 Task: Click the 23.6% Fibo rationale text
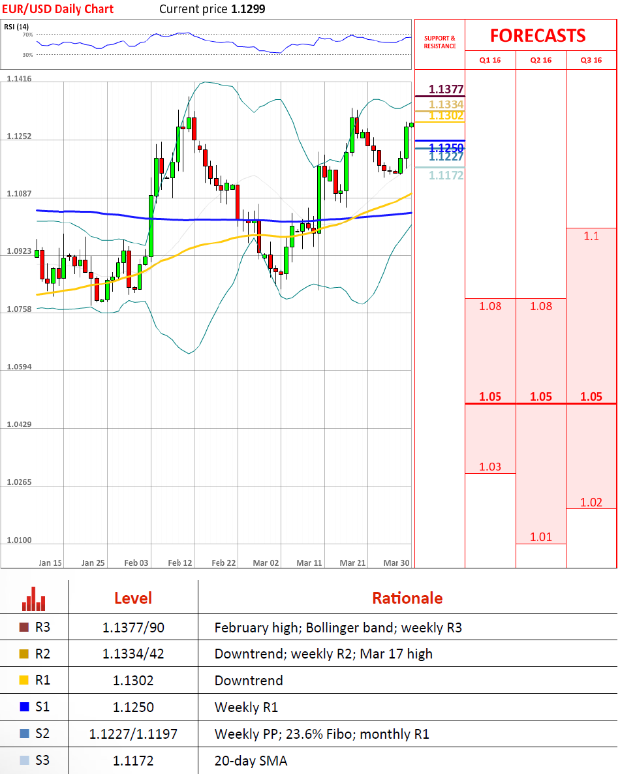319,734
